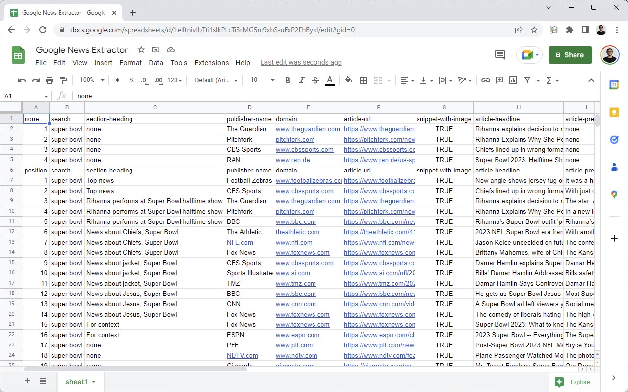
Task: Hide the menus with collapse arrow
Action: point(591,80)
